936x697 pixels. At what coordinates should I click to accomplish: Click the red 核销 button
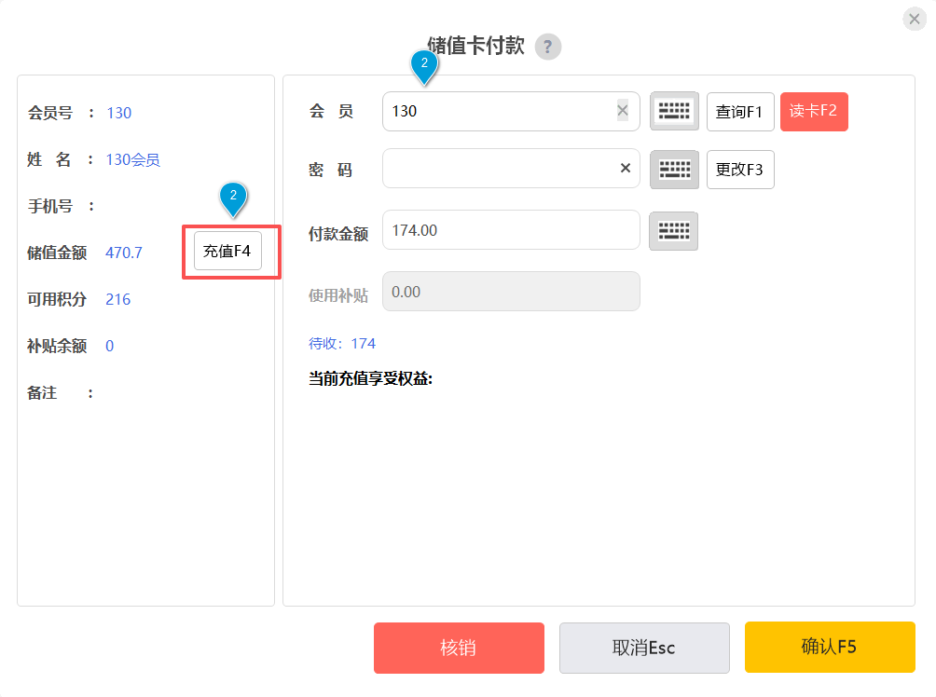[x=459, y=648]
